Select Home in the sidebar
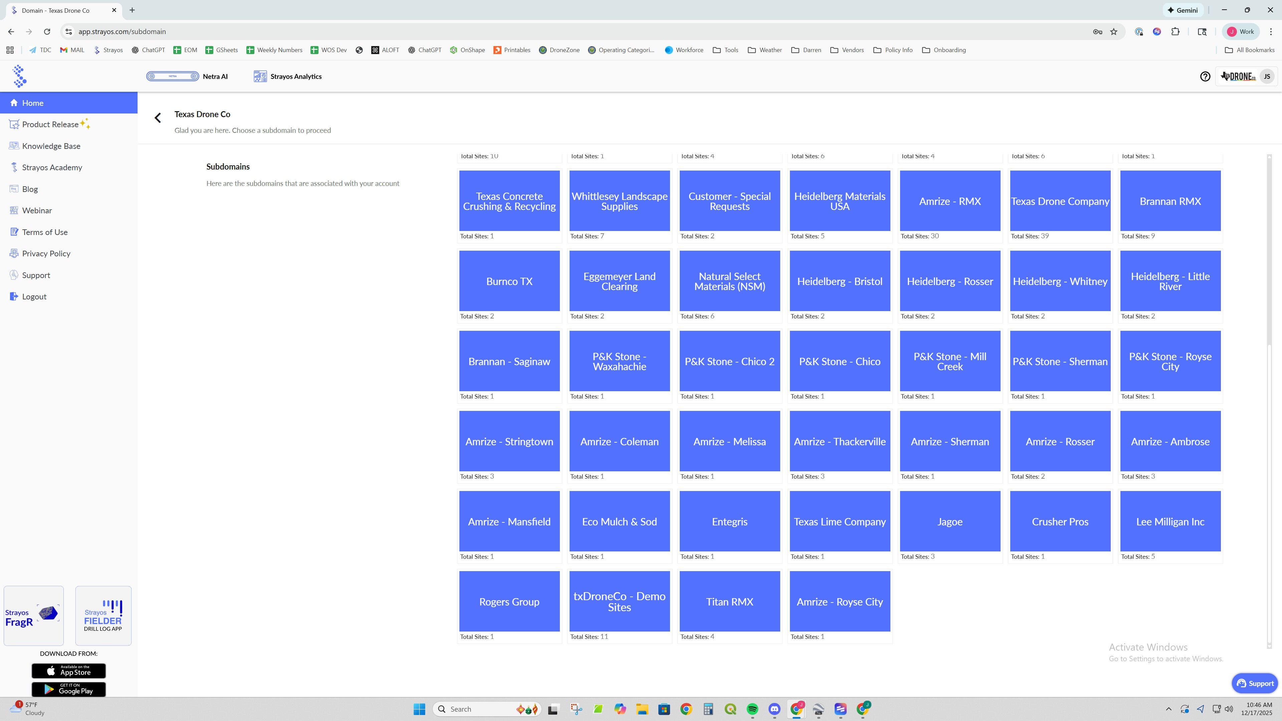 (69, 102)
